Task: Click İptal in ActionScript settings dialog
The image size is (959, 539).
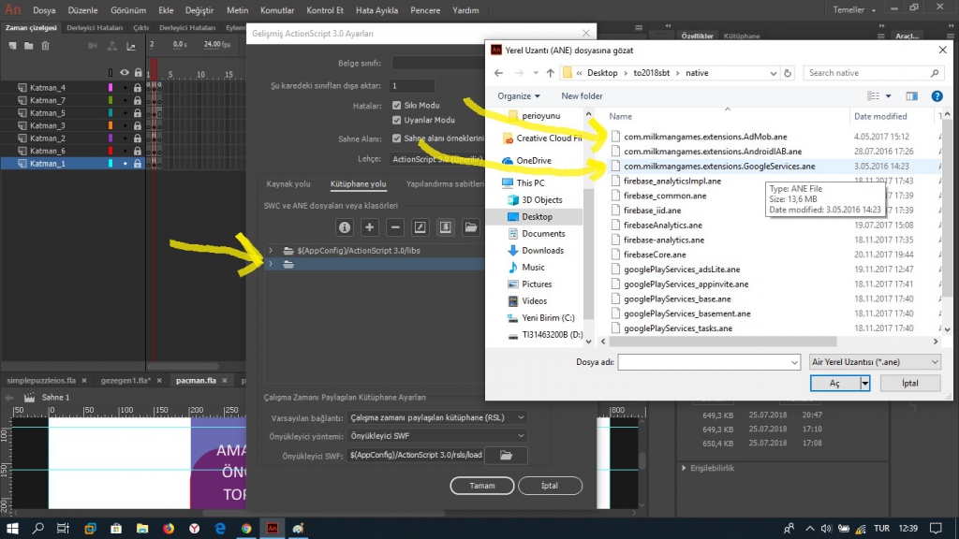Action: 549,486
